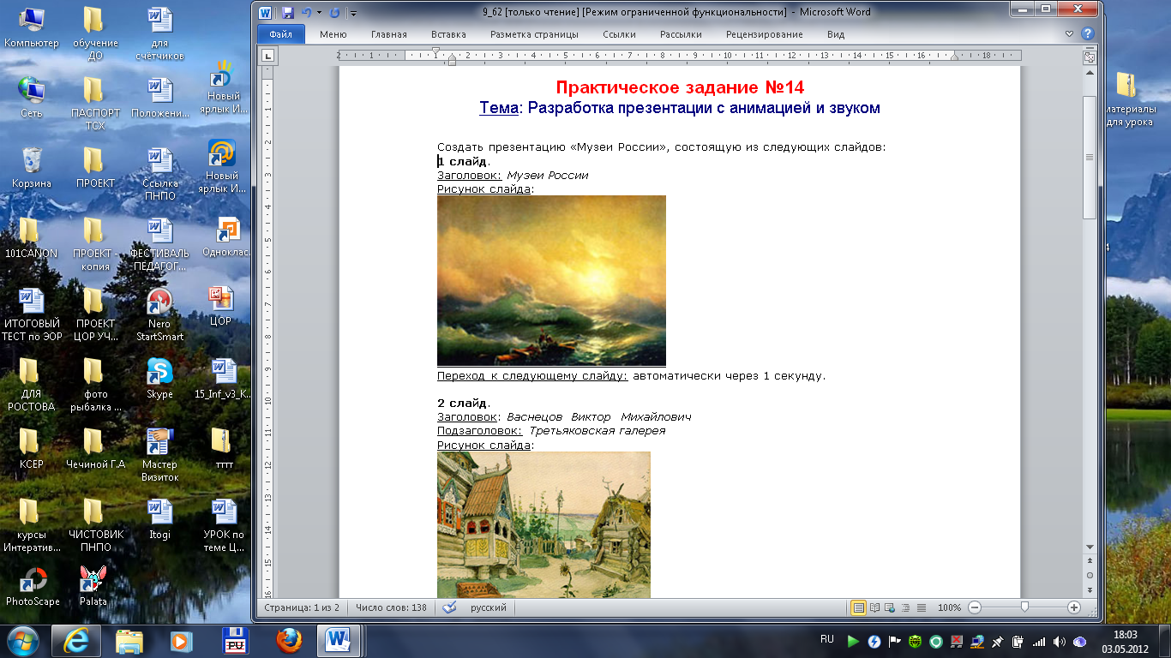This screenshot has height=658, width=1171.
Task: Switch to Full Screen Reading view
Action: [x=873, y=607]
